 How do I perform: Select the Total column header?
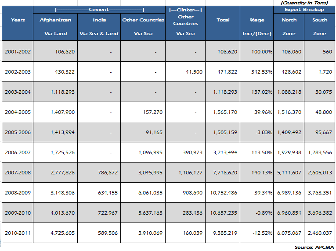[223, 20]
